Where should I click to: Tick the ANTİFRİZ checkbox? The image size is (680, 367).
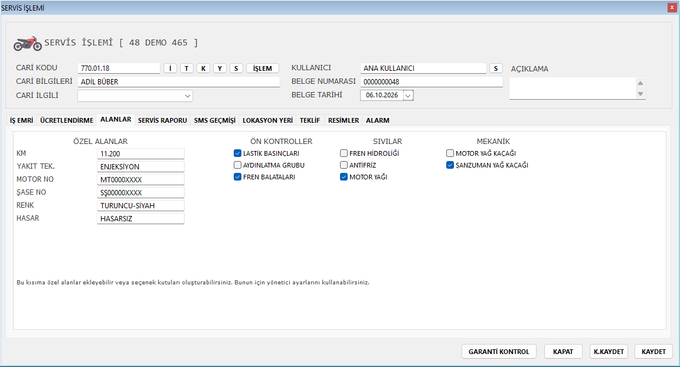[344, 165]
